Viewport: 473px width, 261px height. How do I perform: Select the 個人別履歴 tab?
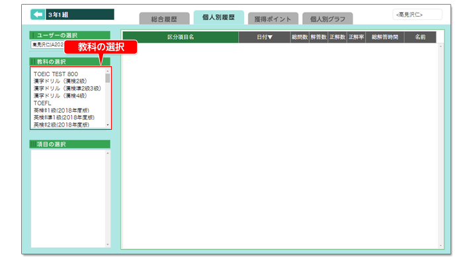pos(218,17)
